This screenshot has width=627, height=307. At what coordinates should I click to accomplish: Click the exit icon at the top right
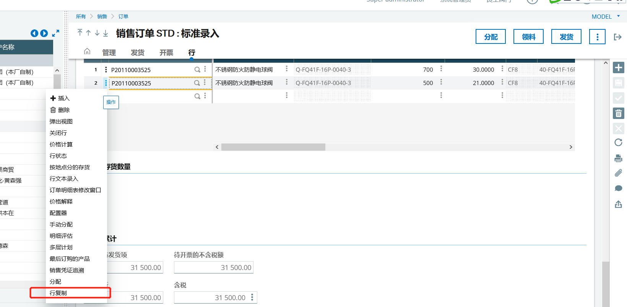[x=617, y=37]
